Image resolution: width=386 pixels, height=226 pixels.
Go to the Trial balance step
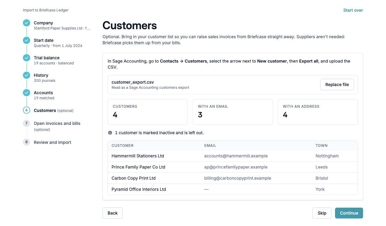(x=46, y=58)
